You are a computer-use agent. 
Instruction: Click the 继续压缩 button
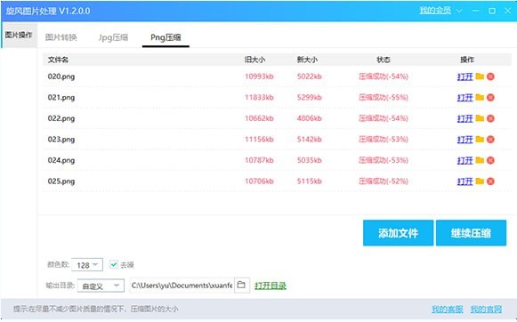[x=471, y=233]
